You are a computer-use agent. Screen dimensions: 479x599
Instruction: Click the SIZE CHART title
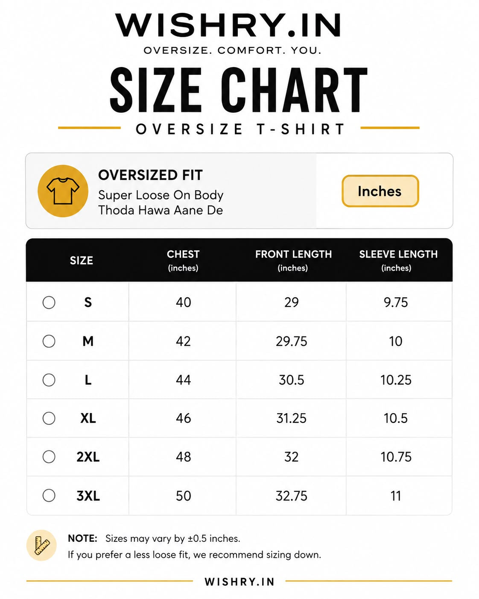239,90
